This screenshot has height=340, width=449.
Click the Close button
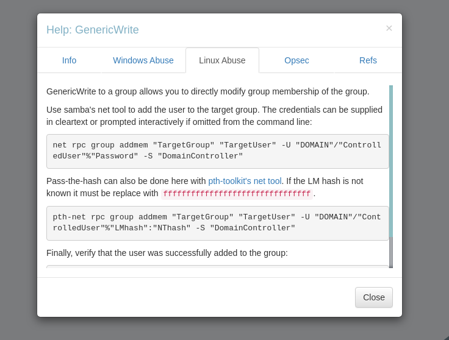[374, 297]
